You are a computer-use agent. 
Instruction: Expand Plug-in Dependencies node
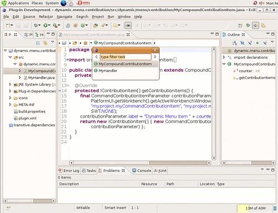[10, 91]
